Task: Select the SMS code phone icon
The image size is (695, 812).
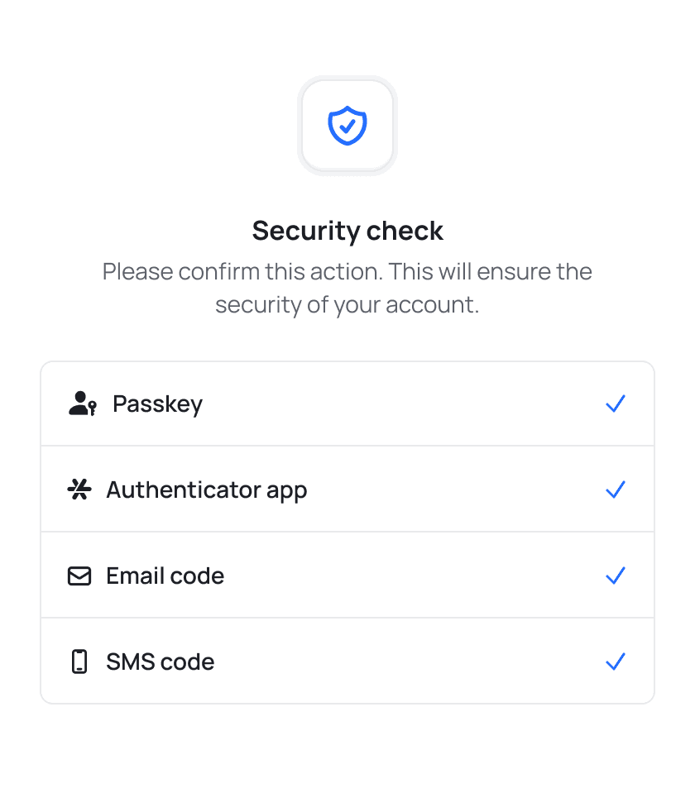Action: [x=80, y=662]
